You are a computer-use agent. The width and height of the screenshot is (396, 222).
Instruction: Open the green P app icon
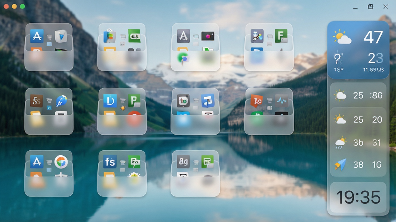(134, 101)
